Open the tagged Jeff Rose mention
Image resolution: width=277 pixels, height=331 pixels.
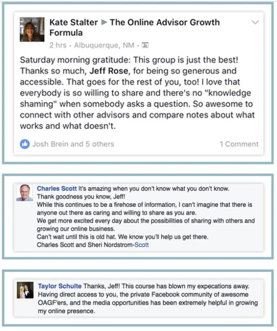[x=109, y=71]
